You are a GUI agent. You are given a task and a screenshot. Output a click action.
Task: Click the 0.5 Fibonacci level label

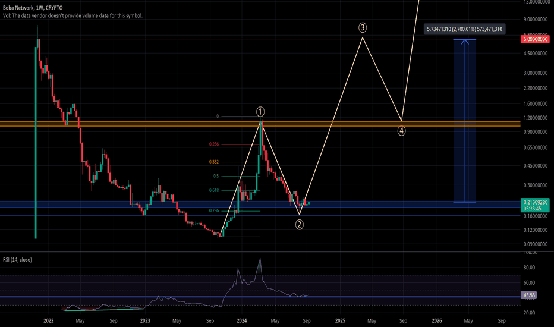point(216,176)
